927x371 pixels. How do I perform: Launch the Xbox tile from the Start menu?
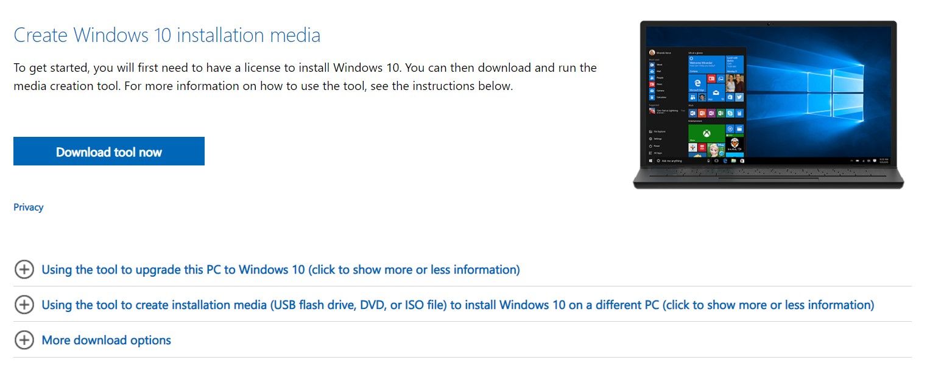point(705,133)
